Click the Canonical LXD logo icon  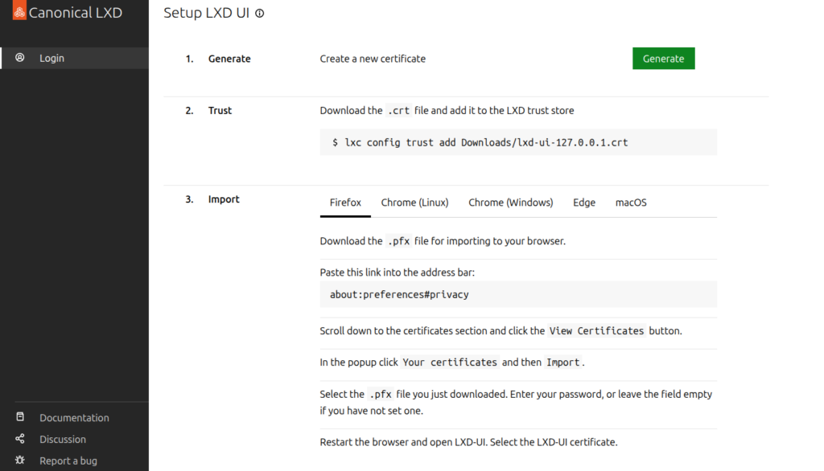19,11
